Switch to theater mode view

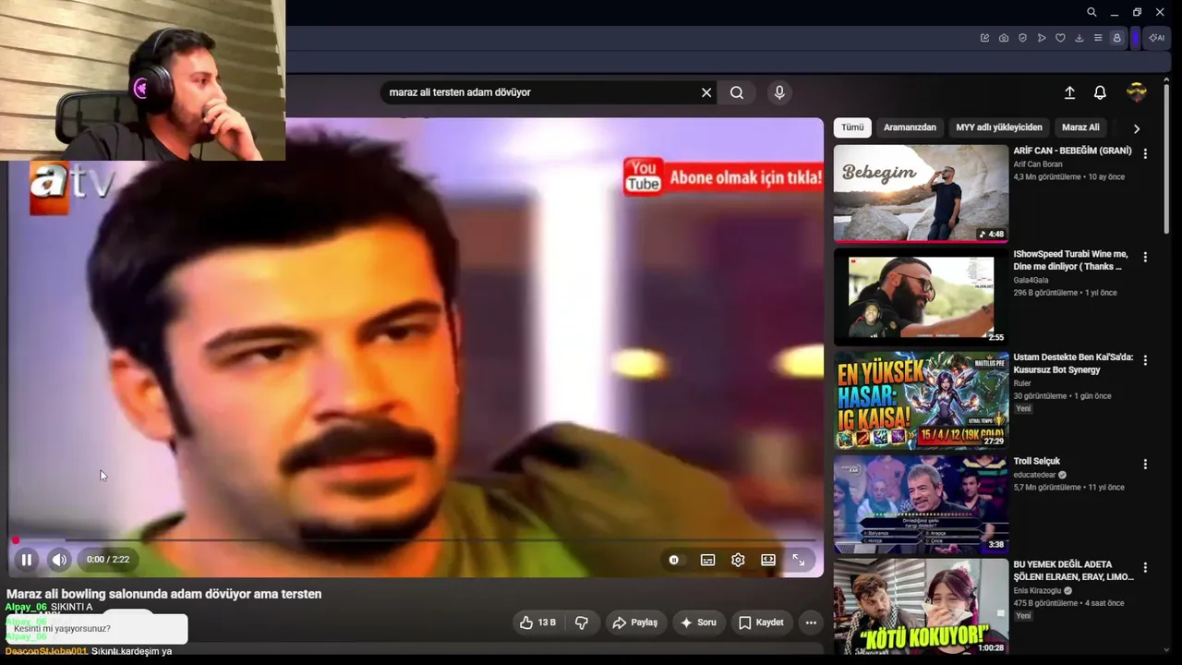(768, 560)
